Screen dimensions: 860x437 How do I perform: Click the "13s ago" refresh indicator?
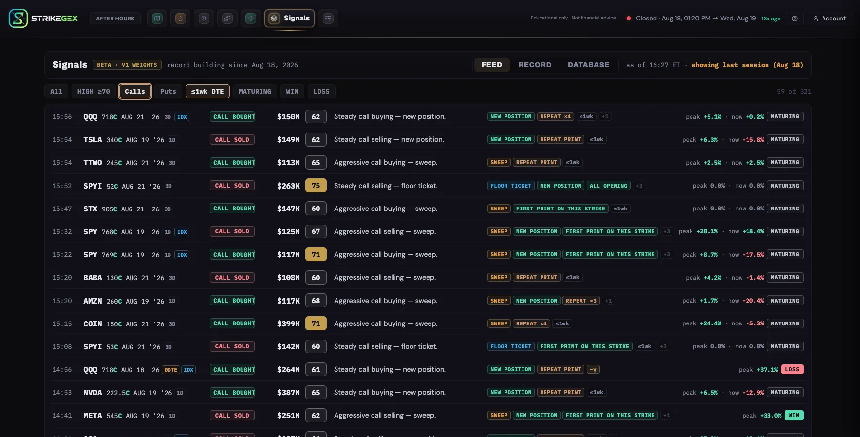click(x=771, y=19)
